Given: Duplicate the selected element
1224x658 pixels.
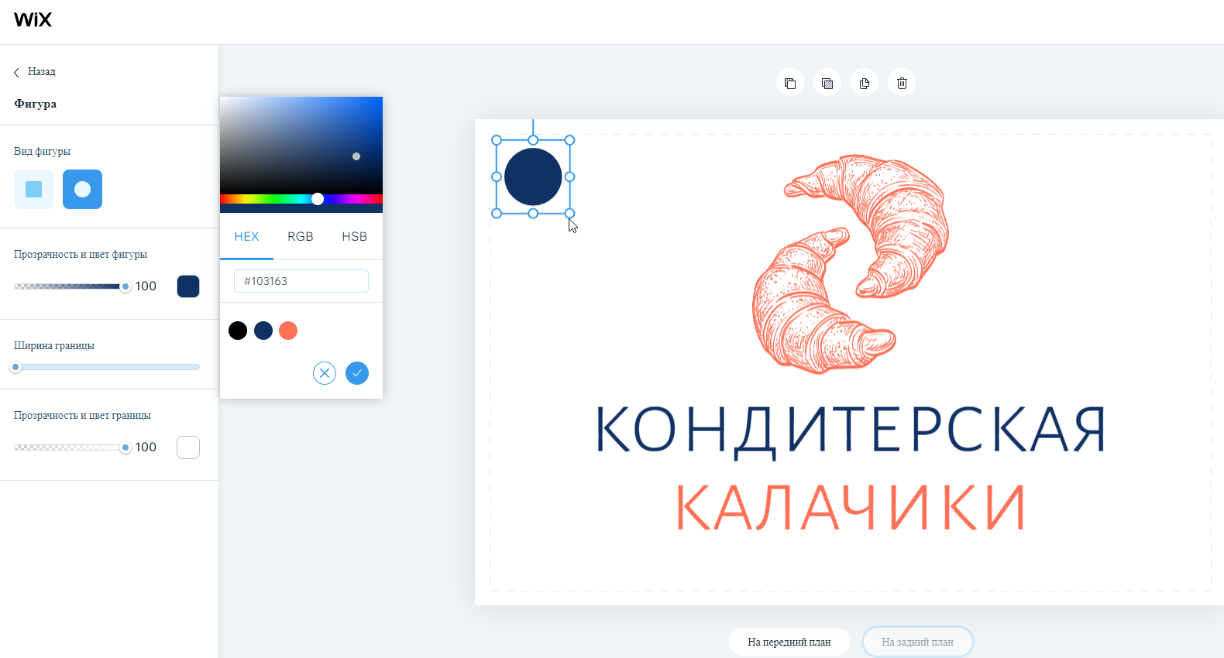Looking at the screenshot, I should 865,83.
